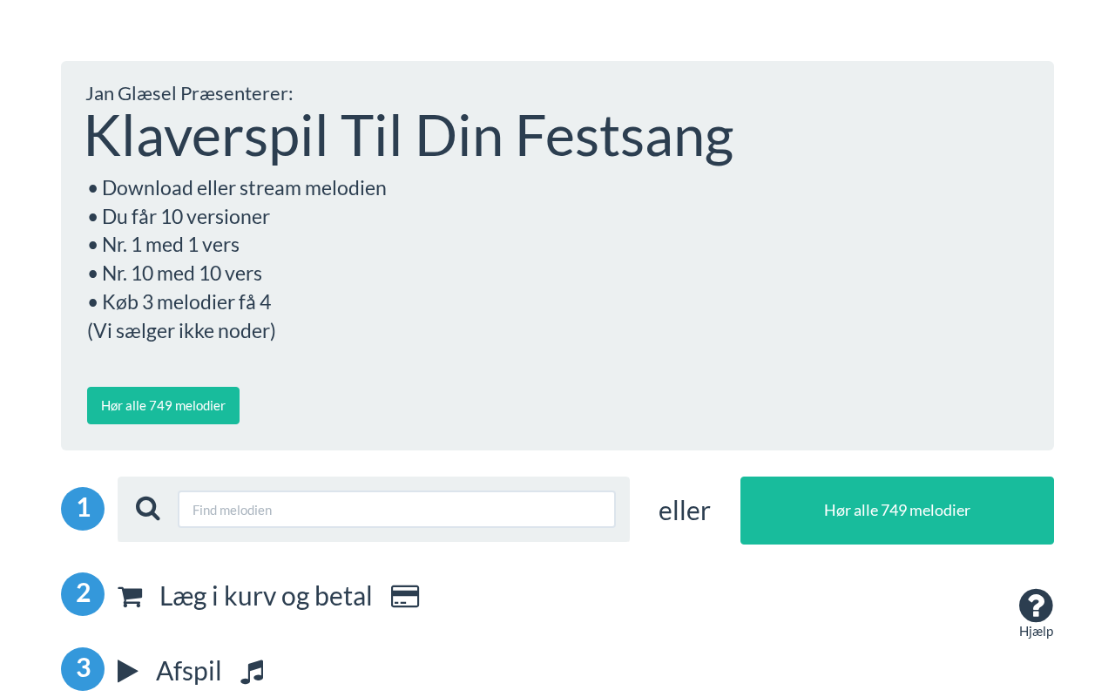Click the "Klaverspil Til Din Festsang" heading

point(409,136)
